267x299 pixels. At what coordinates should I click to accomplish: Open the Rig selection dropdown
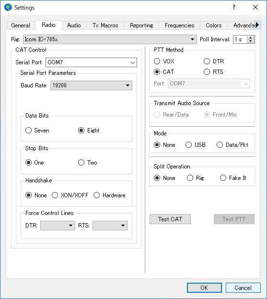pyautogui.click(x=110, y=39)
